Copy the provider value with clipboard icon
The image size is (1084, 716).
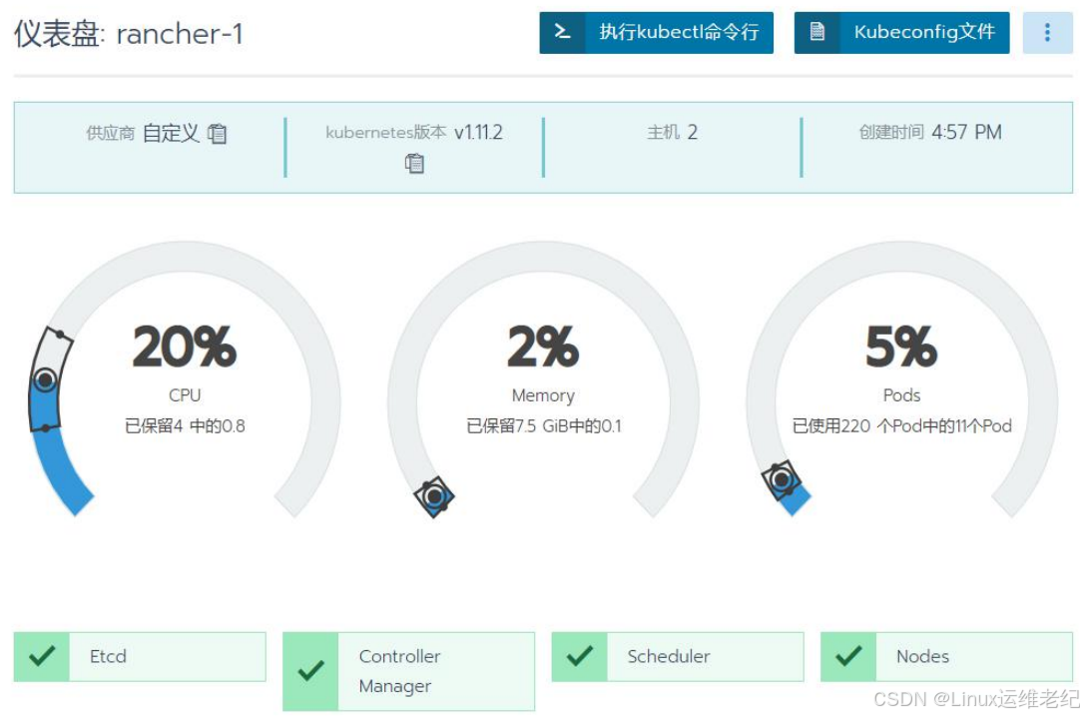pos(217,134)
